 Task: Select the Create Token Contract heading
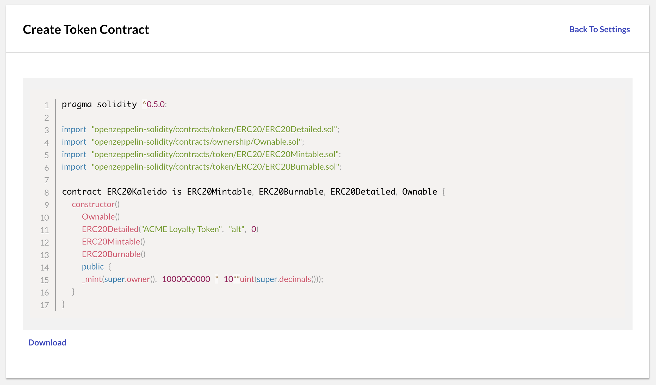pyautogui.click(x=86, y=29)
